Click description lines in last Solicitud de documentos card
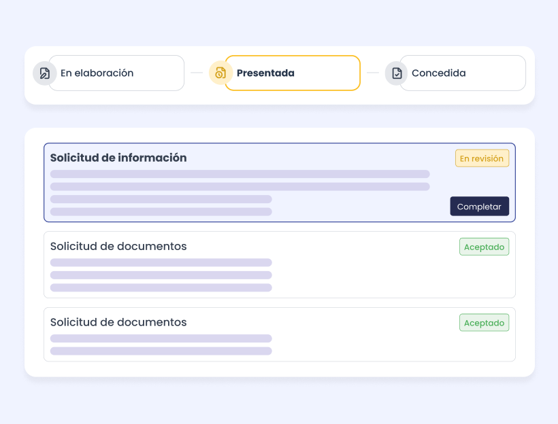 [161, 344]
